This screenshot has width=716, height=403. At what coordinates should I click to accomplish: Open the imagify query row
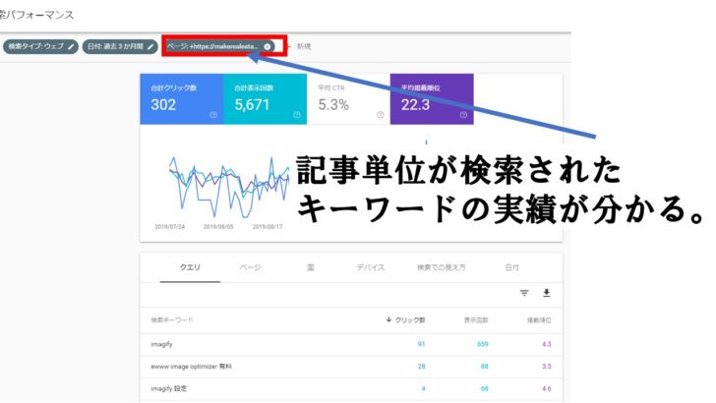163,344
